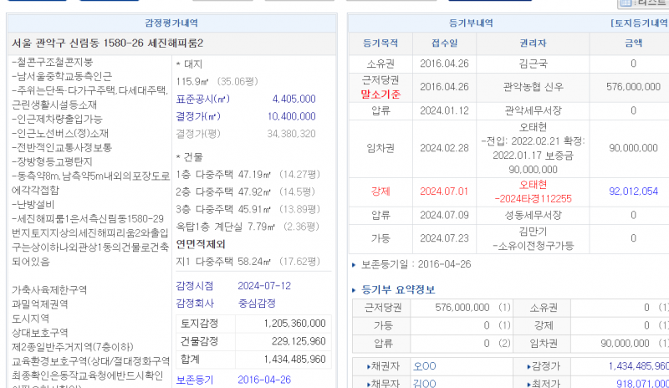The height and width of the screenshot is (388, 669).
Task: Click the 감정평가내역 panel header
Action: pos(171,23)
